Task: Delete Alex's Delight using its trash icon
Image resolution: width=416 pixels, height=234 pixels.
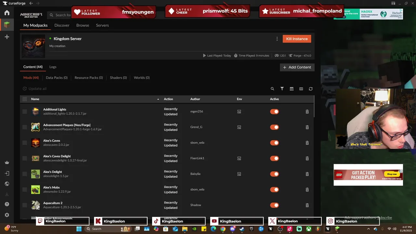Action: (307, 174)
